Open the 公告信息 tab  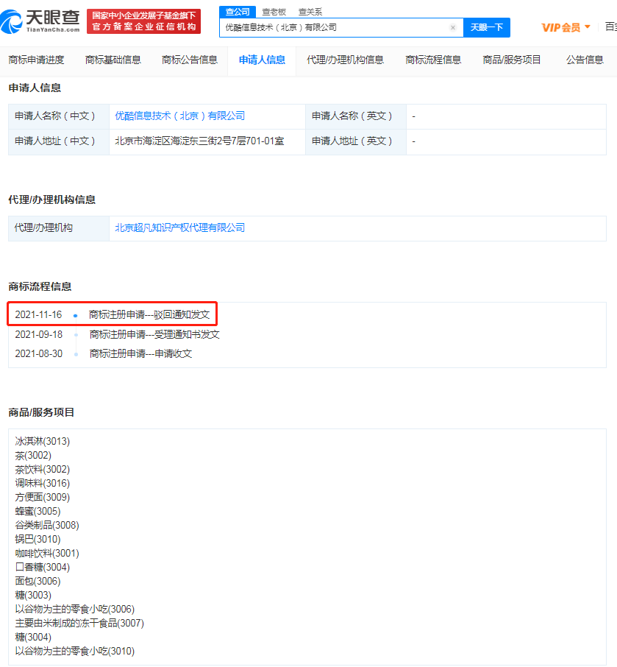[585, 60]
